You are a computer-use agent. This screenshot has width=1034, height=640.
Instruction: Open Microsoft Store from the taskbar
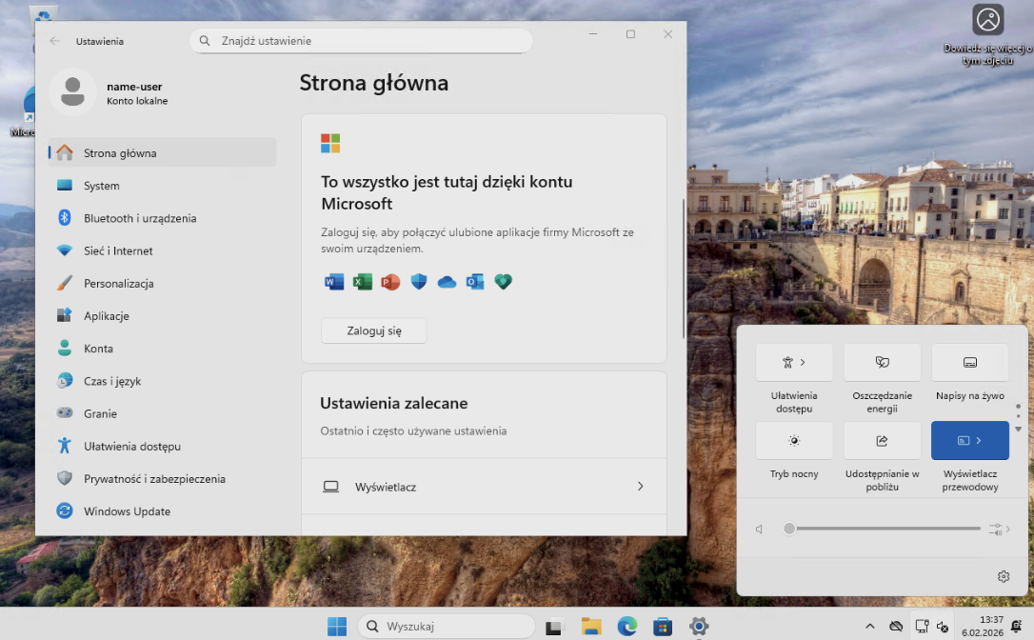coord(663,626)
